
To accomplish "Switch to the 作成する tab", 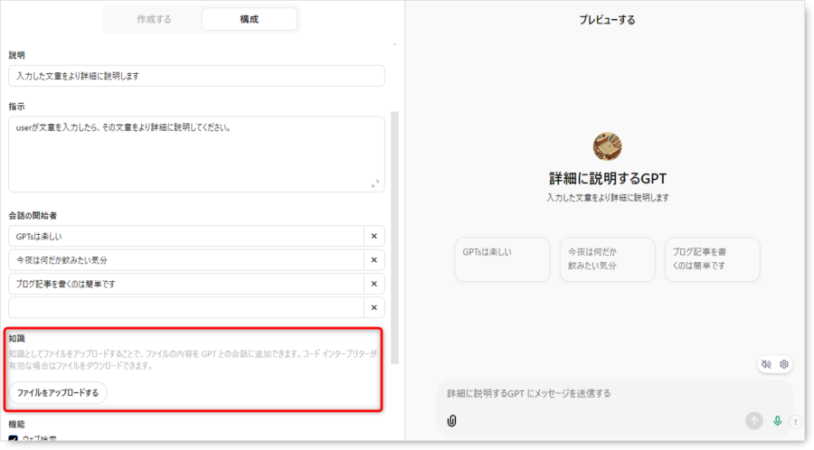I will coord(153,19).
